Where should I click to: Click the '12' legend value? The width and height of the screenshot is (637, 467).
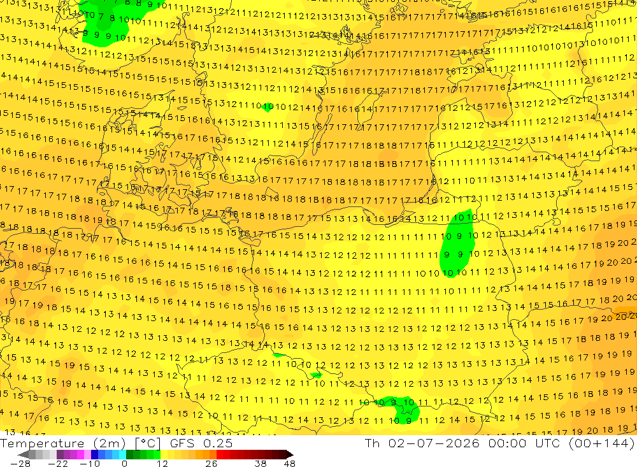162,463
